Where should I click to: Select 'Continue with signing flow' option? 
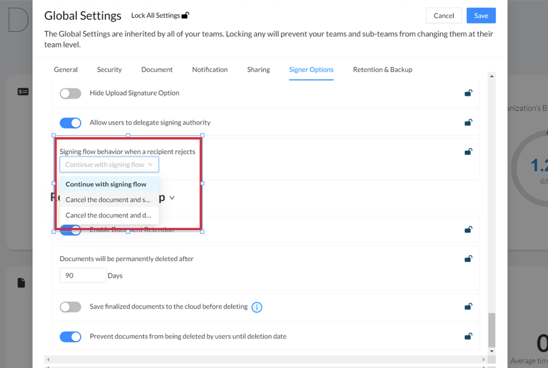pos(106,184)
